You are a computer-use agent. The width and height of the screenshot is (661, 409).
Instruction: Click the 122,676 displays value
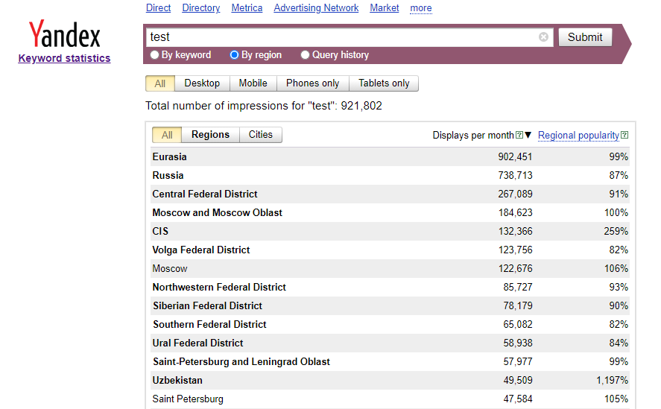point(515,269)
